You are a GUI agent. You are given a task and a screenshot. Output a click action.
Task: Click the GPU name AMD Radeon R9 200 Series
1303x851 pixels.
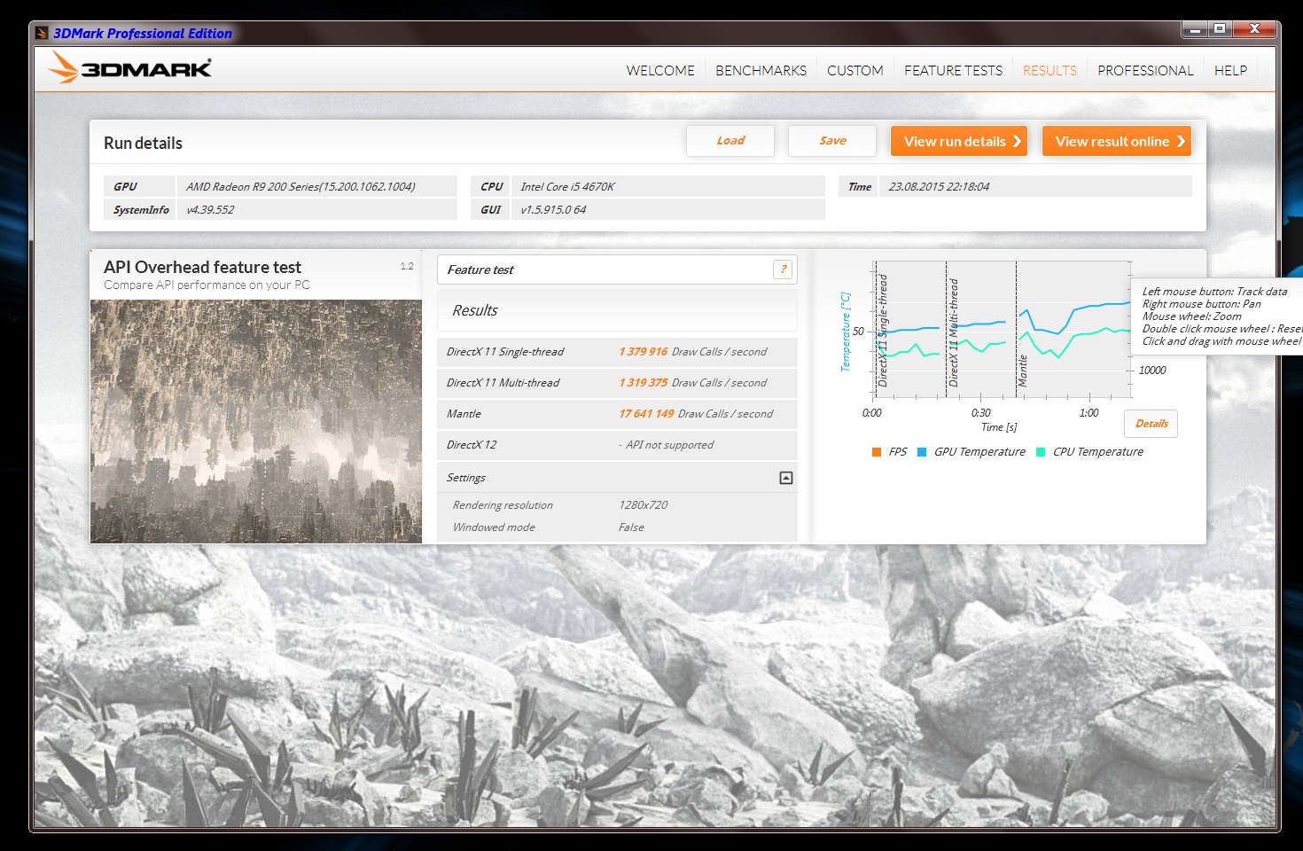pos(300,187)
